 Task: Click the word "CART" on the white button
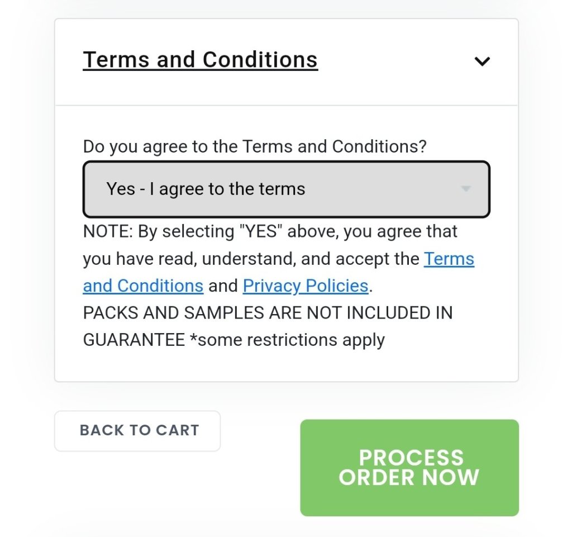point(178,430)
